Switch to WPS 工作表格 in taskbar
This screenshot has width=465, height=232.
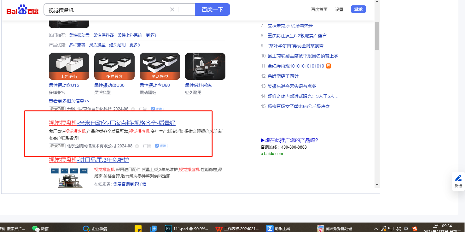click(x=237, y=229)
